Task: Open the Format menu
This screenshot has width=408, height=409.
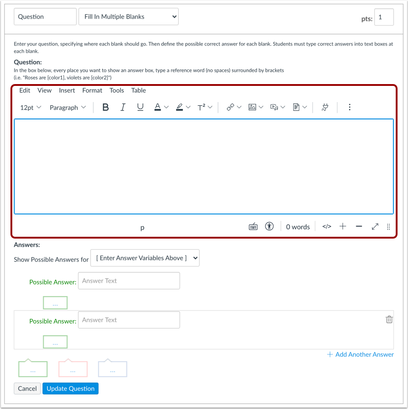Action: (92, 90)
